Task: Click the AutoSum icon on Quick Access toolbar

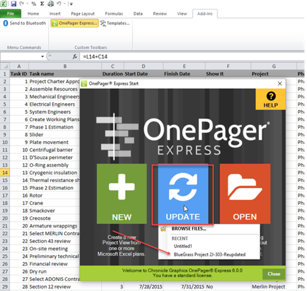Action: pyautogui.click(x=42, y=4)
